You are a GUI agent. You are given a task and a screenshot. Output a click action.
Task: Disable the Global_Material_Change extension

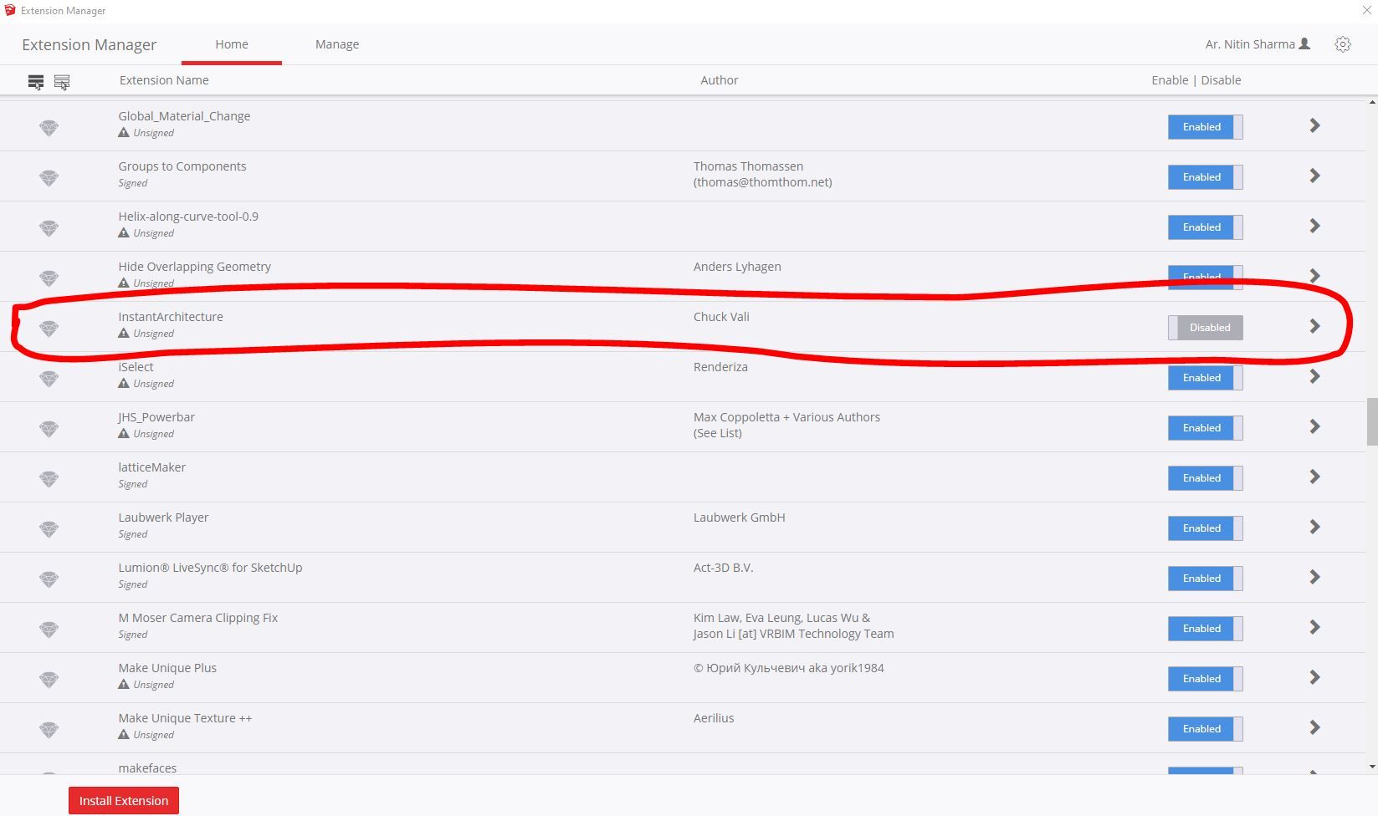[1205, 127]
